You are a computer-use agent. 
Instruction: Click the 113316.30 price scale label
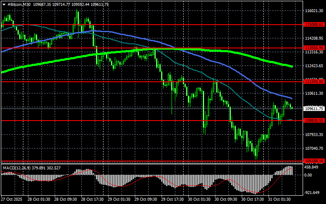[x=314, y=52]
